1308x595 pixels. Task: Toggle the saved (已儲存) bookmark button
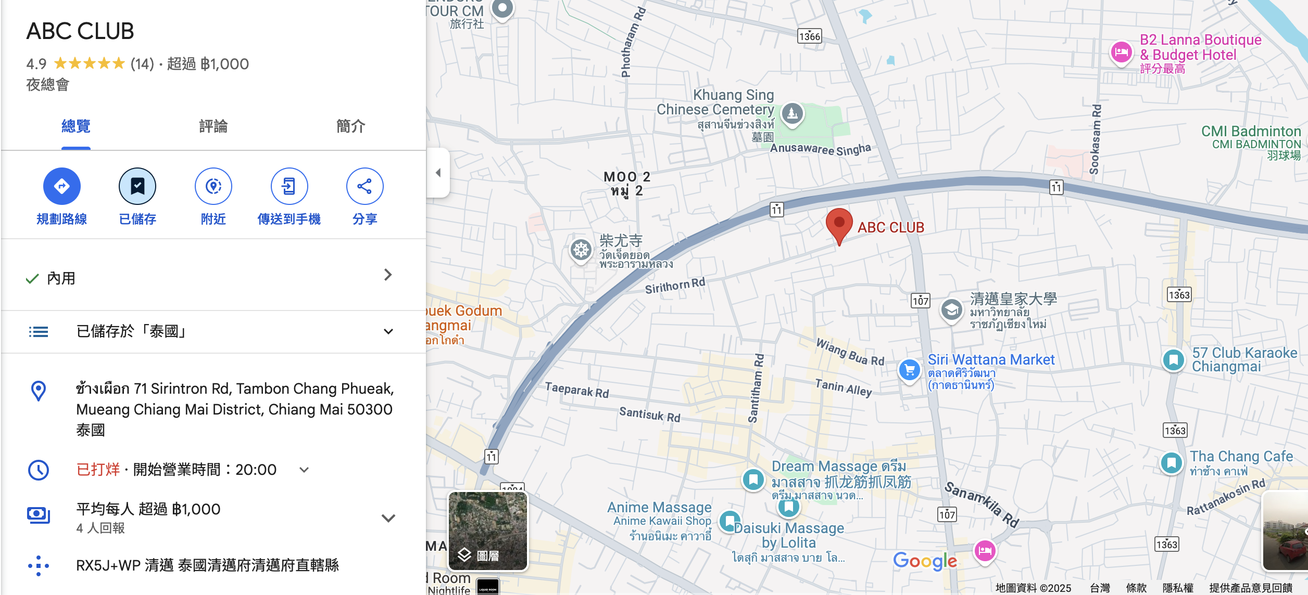click(137, 186)
